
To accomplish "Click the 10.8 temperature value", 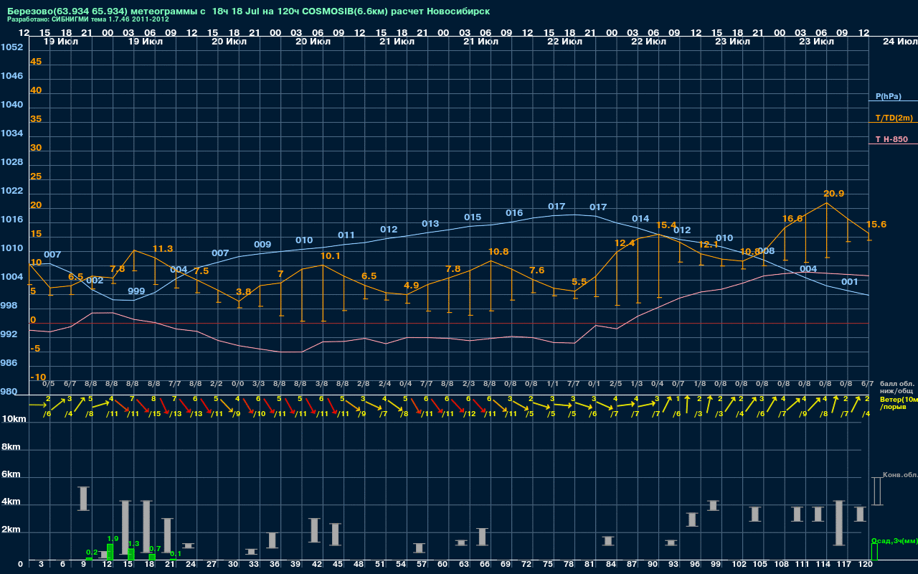I will point(498,252).
